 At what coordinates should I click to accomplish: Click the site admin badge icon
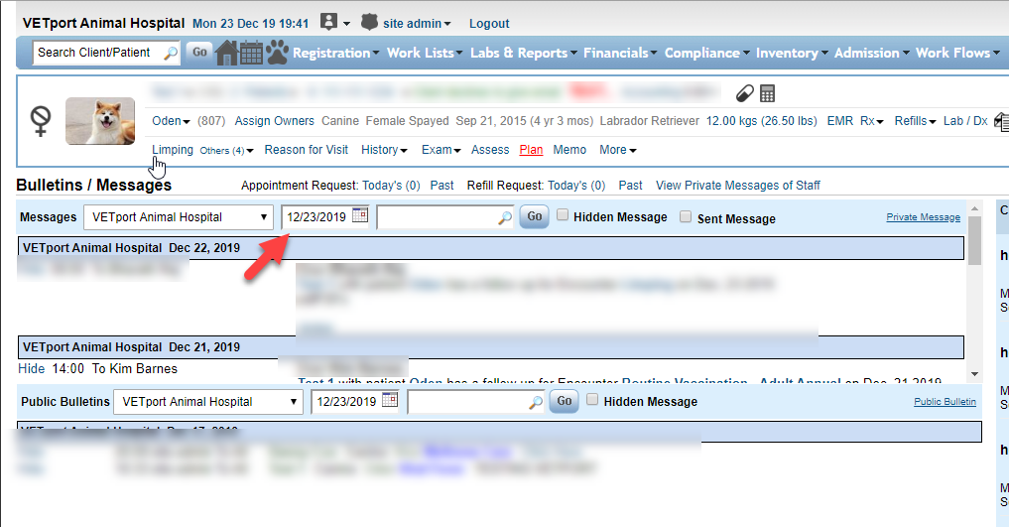tap(369, 22)
